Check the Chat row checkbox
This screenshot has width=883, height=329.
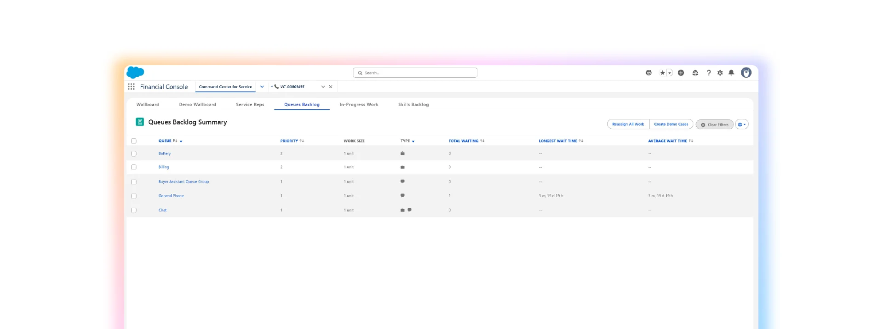pyautogui.click(x=134, y=210)
